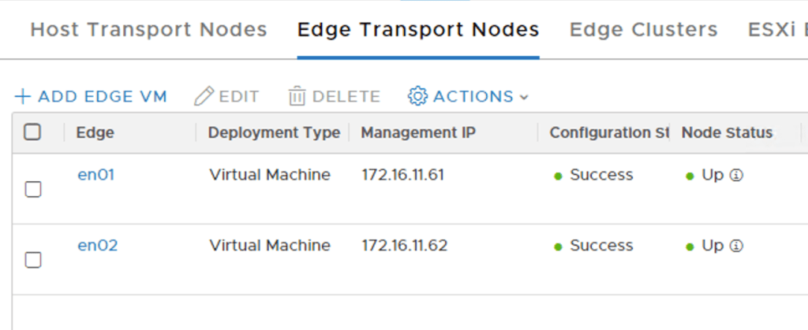Image resolution: width=808 pixels, height=330 pixels.
Task: Click the plus icon for Add Edge VM
Action: click(23, 97)
